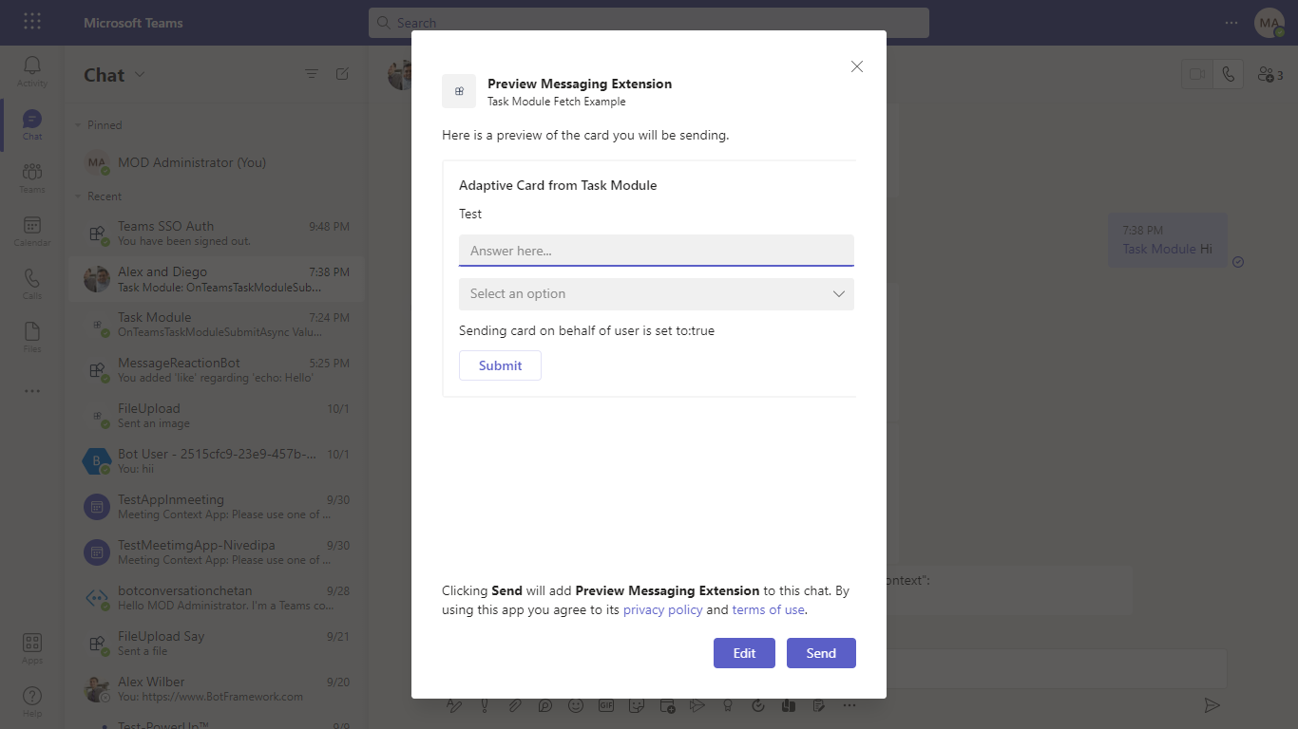Click the send message arrow icon
1298x729 pixels.
click(x=1212, y=705)
